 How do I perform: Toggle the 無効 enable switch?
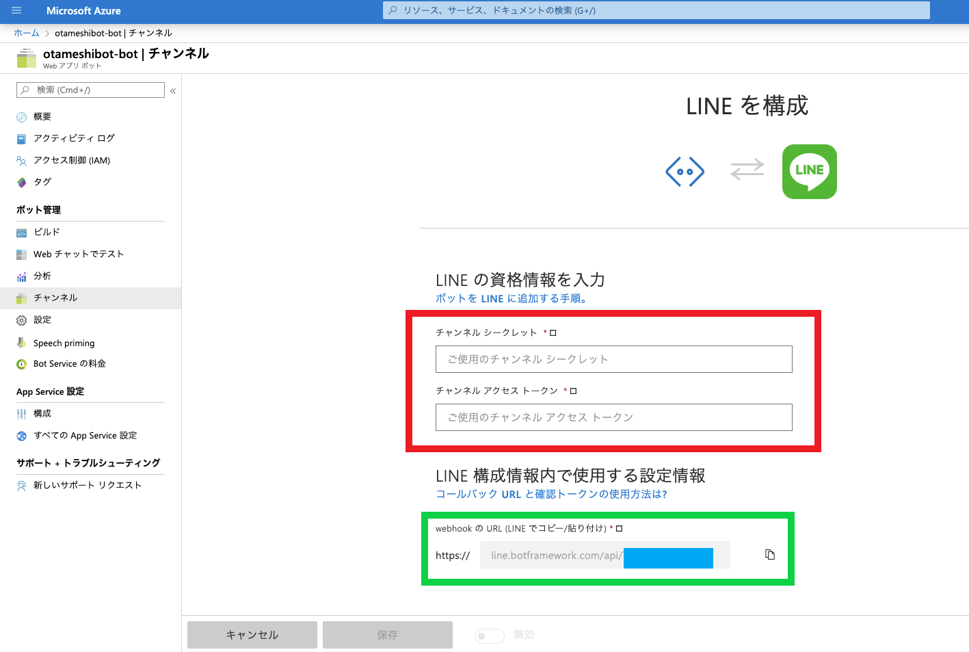pos(489,636)
